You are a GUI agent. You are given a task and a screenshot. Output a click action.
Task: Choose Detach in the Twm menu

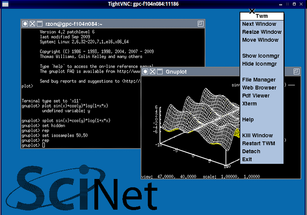coord(262,152)
